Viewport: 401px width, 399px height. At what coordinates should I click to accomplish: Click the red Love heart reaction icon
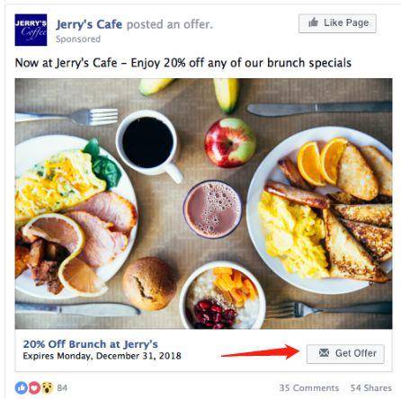pyautogui.click(x=34, y=388)
